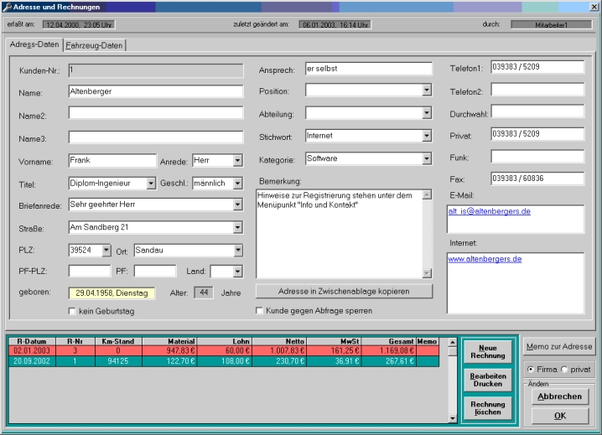Expand the Stichwort dropdown
602x435 pixels.
coord(427,136)
